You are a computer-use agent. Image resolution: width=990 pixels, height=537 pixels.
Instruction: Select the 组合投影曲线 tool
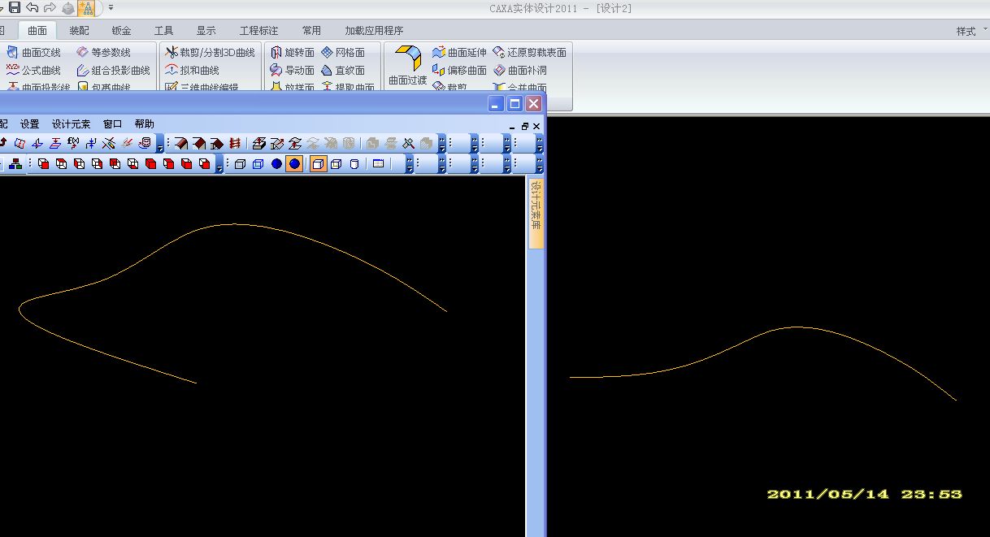coord(114,70)
